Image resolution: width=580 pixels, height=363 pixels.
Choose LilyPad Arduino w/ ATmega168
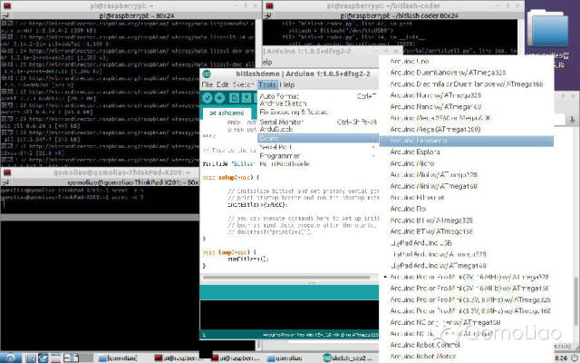467,266
